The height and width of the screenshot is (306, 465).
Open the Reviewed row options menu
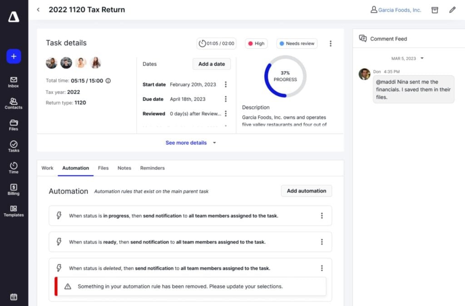pyautogui.click(x=226, y=114)
